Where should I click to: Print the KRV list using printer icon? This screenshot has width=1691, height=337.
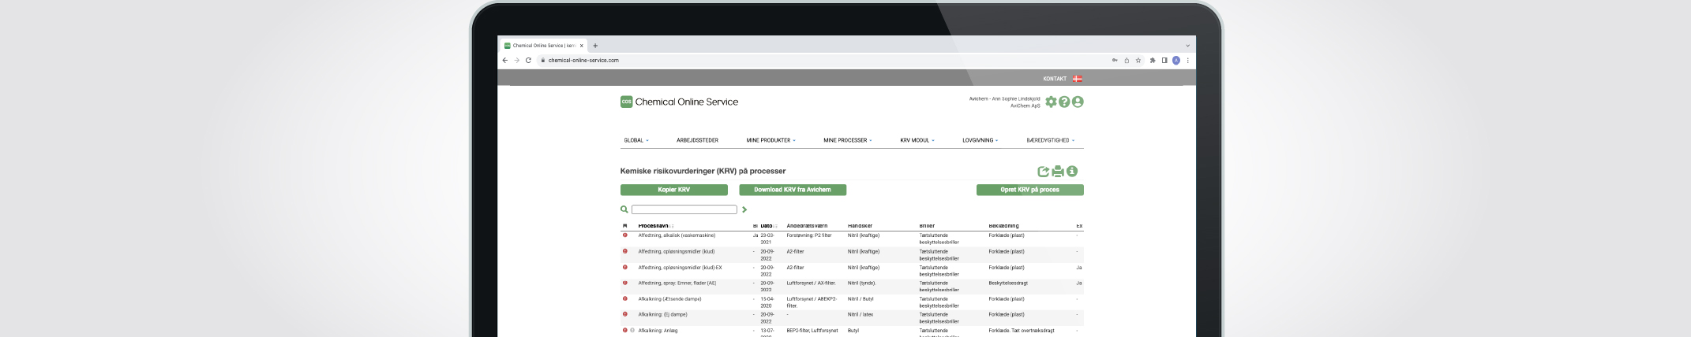(x=1058, y=172)
